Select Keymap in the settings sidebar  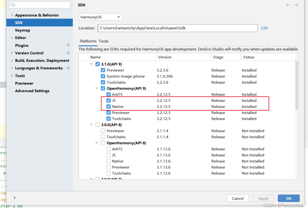coord(22,30)
